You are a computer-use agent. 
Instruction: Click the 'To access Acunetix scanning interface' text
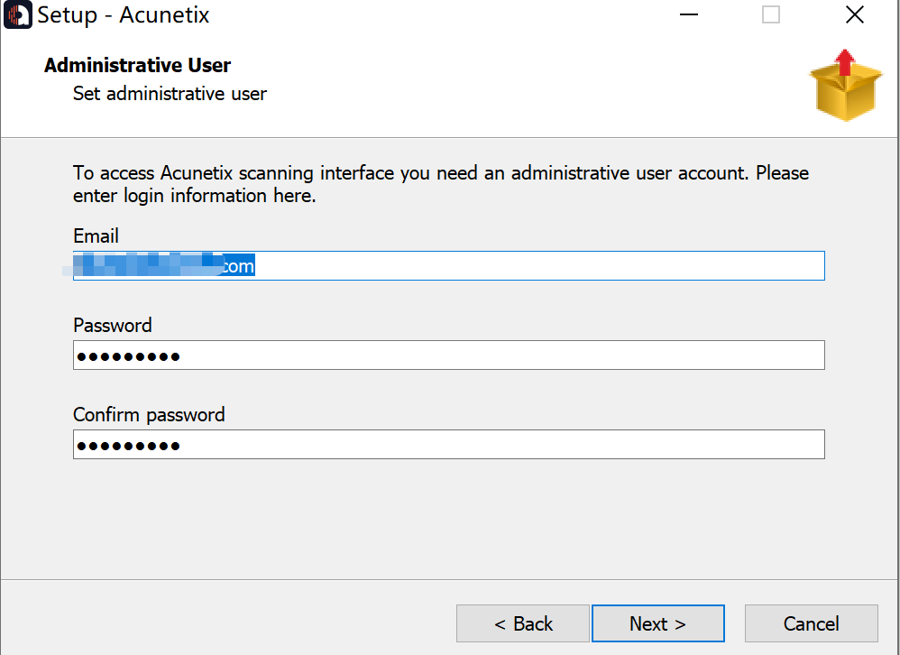click(441, 184)
